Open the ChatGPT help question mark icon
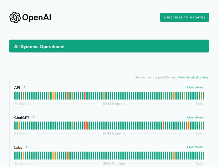This screenshot has width=219, height=167. coord(33,117)
